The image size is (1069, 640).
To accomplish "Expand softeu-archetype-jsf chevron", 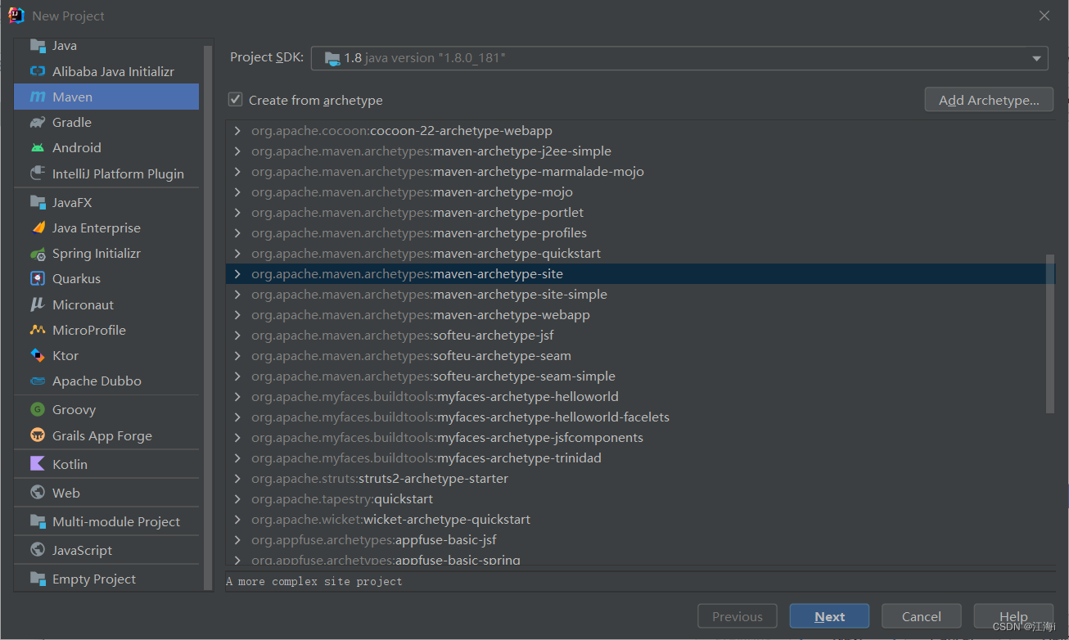I will point(237,336).
